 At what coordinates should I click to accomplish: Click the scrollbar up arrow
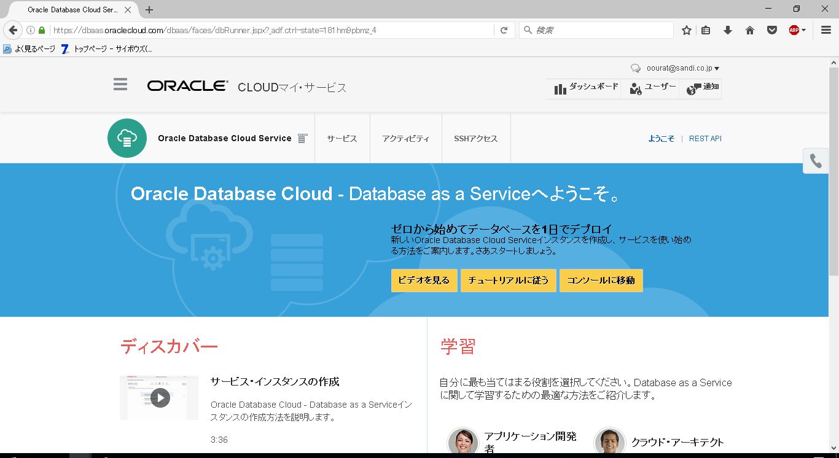[834, 63]
